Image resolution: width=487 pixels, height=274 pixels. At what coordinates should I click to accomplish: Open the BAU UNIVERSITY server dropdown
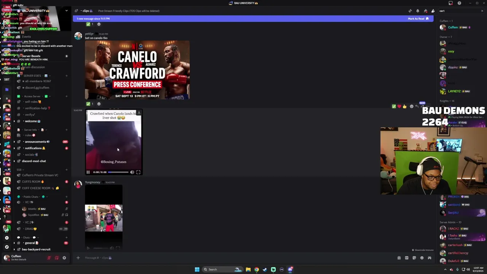[x=66, y=11]
